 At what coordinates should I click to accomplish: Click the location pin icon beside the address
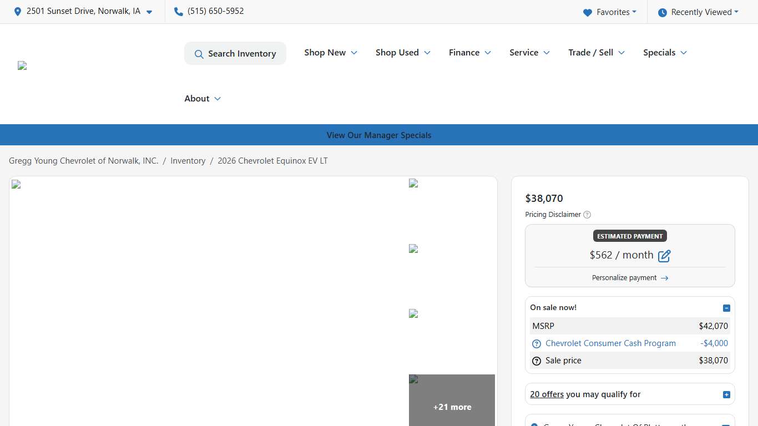(18, 12)
